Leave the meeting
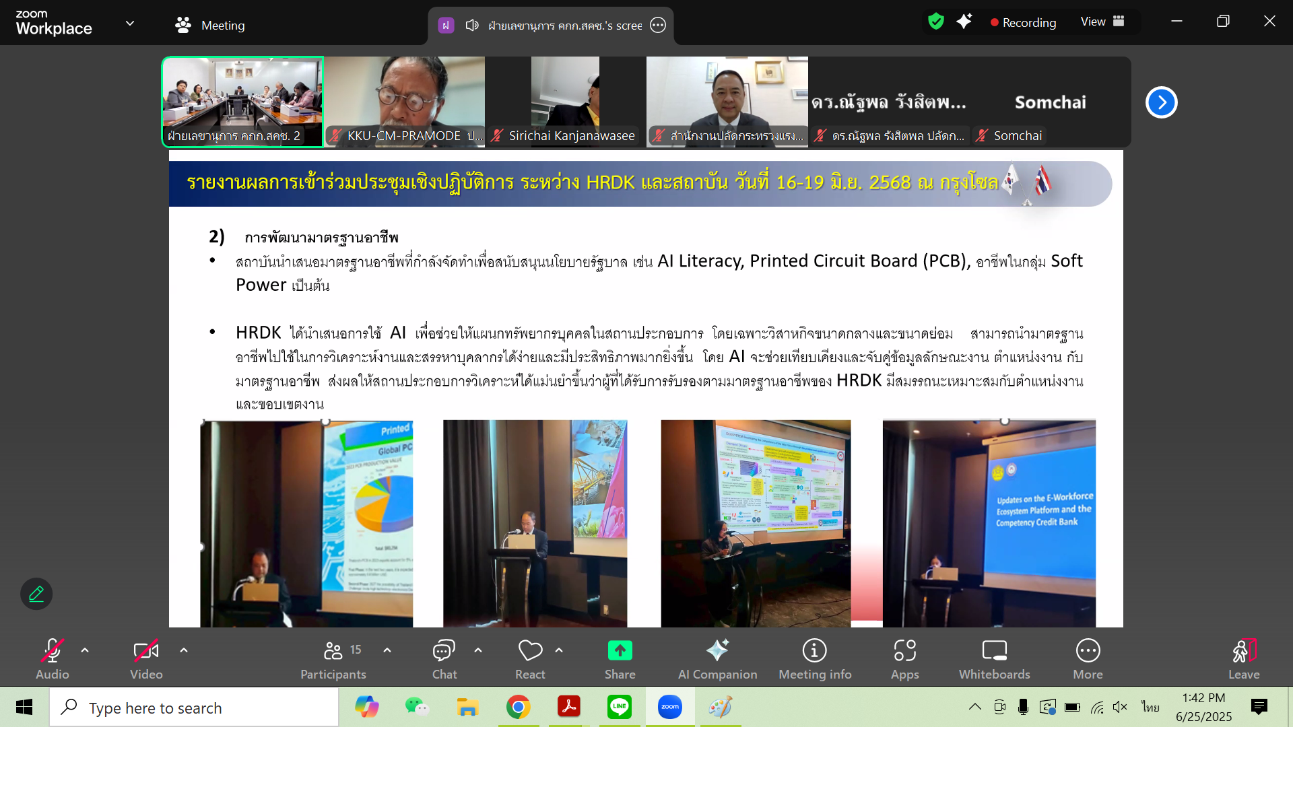The height and width of the screenshot is (789, 1293). click(1243, 651)
